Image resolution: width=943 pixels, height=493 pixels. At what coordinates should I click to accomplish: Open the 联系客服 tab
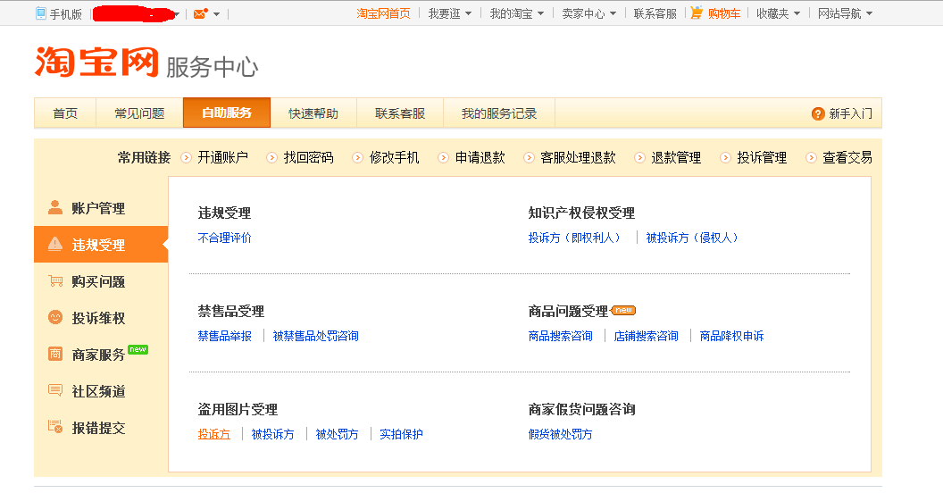click(x=400, y=113)
